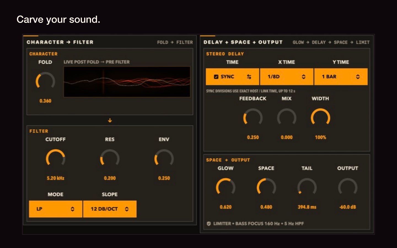Click the SPACE + OUTPUT section title

228,160
